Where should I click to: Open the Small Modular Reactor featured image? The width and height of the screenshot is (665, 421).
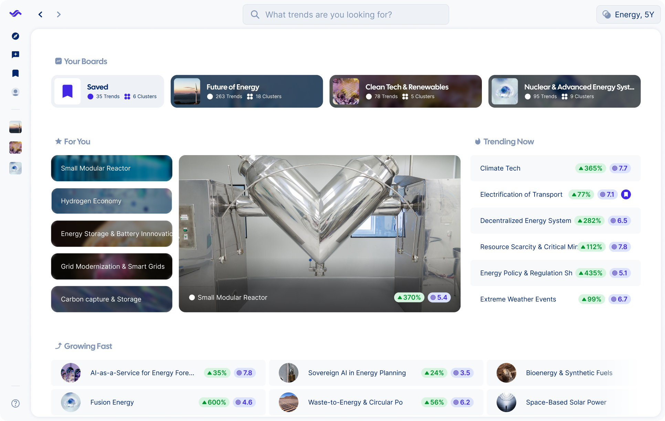[x=319, y=234]
